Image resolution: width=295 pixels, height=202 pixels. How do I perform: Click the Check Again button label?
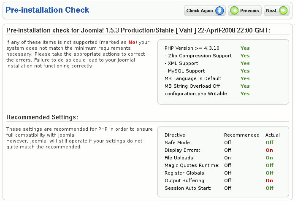point(200,11)
